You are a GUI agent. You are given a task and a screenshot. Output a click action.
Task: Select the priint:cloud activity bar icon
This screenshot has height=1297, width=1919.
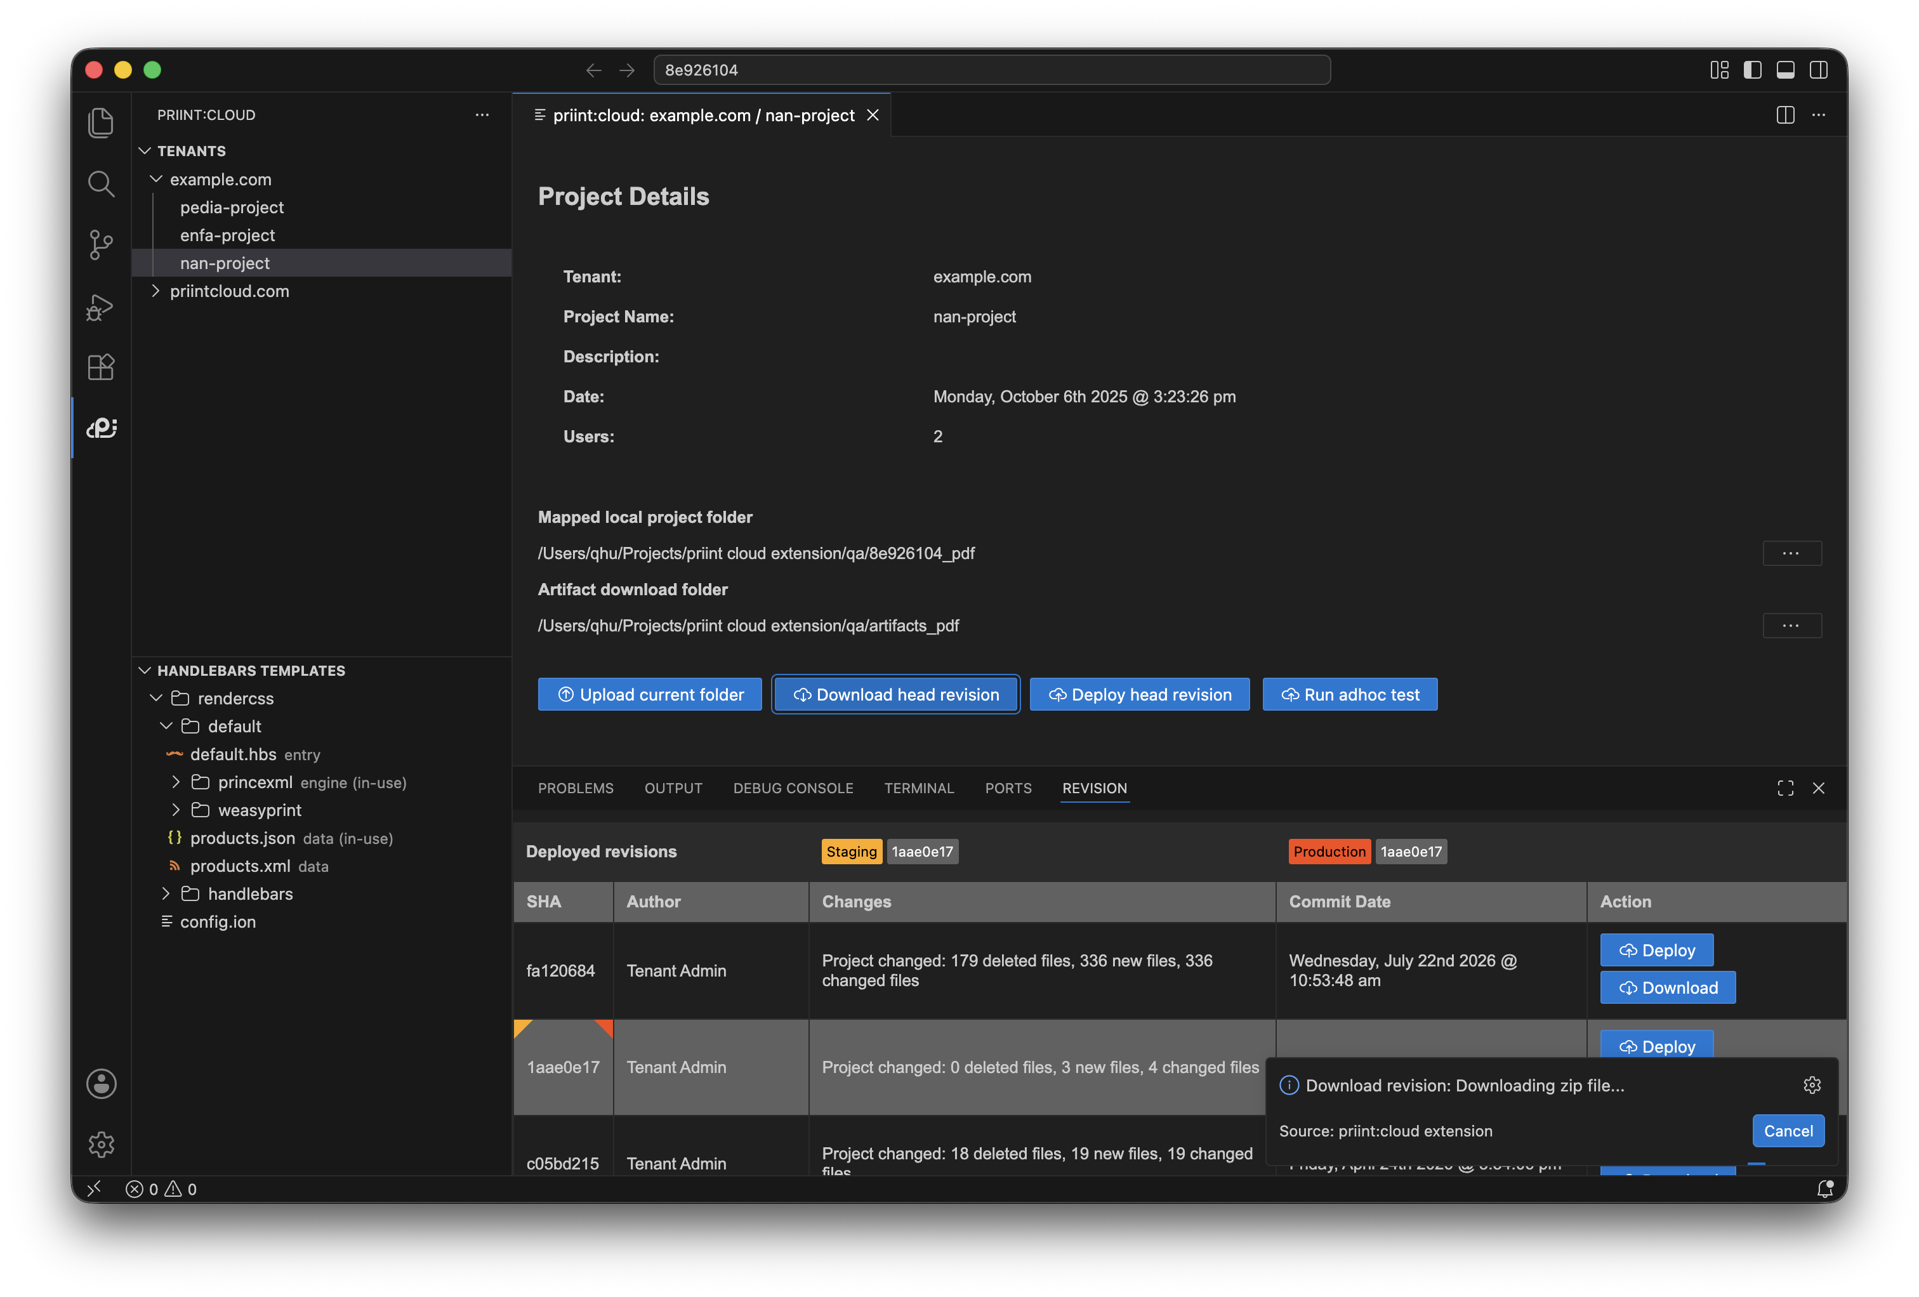(x=101, y=428)
